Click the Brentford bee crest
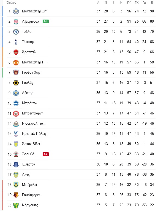This screenshot has height=211, width=158. click(x=16, y=113)
